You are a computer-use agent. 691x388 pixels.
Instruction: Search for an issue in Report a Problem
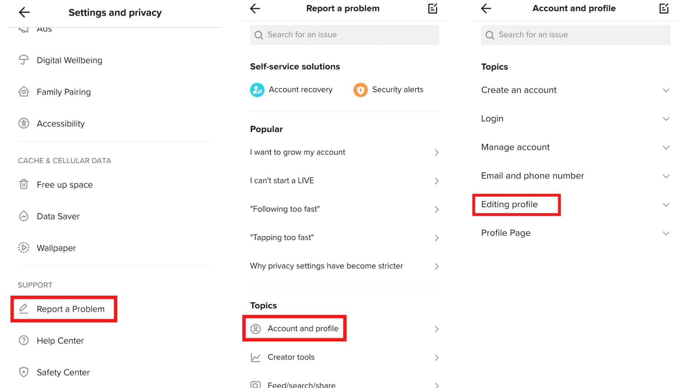344,34
